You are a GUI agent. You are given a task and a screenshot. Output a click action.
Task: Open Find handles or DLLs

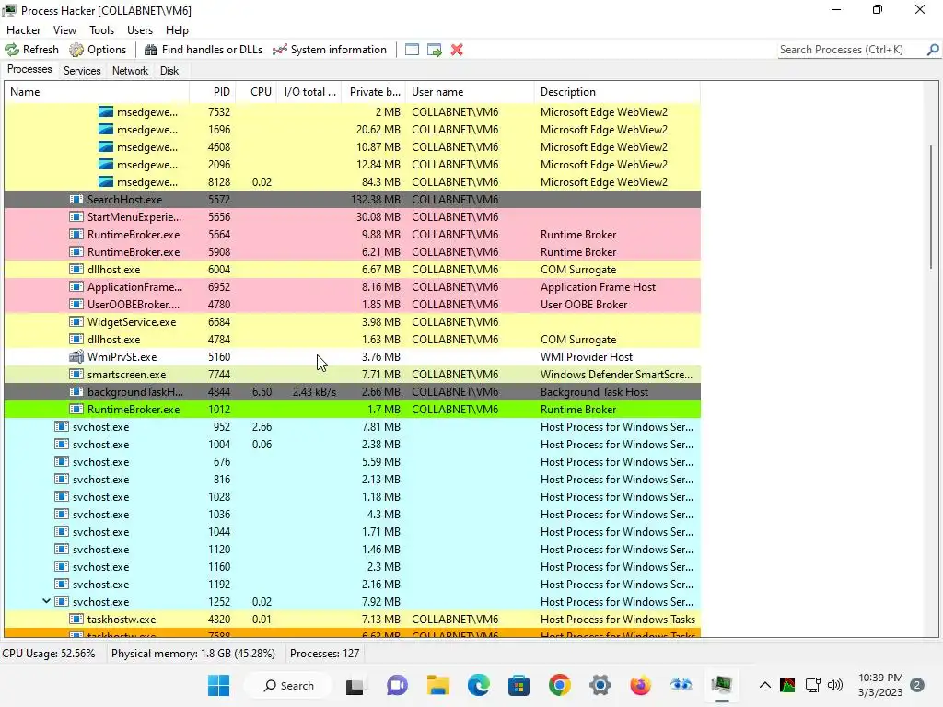pyautogui.click(x=204, y=50)
